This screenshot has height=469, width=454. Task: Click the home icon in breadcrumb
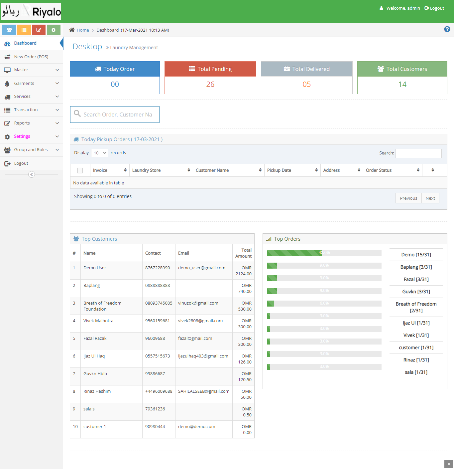pyautogui.click(x=72, y=30)
